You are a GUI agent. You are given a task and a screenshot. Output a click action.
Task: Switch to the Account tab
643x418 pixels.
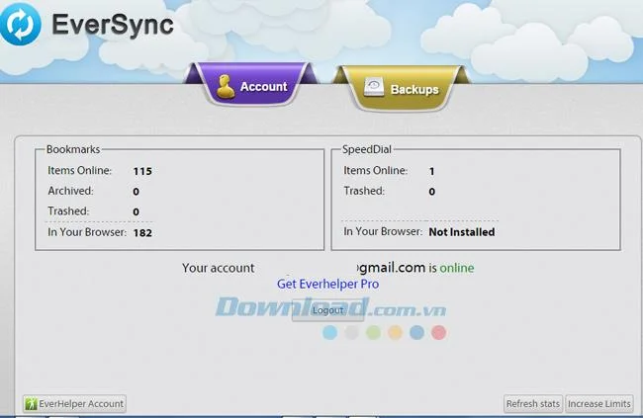pyautogui.click(x=251, y=84)
